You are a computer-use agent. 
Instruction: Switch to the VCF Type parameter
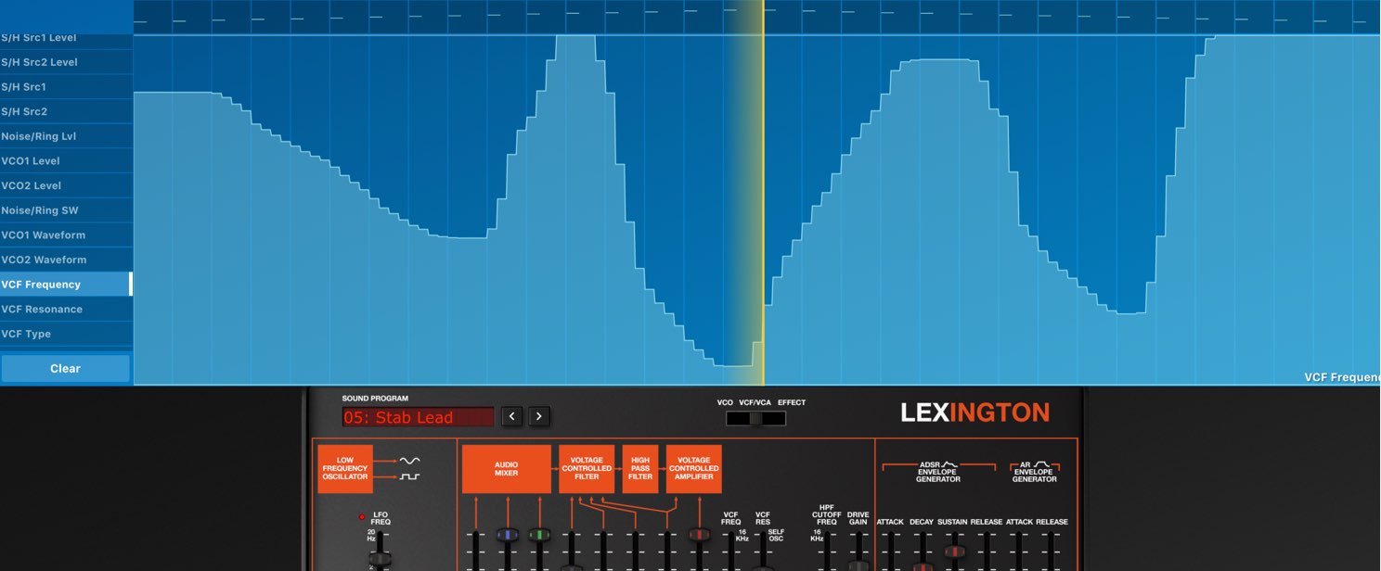click(x=66, y=334)
